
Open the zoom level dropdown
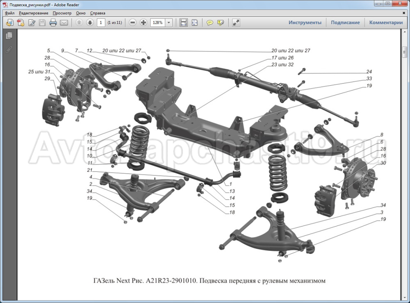169,23
